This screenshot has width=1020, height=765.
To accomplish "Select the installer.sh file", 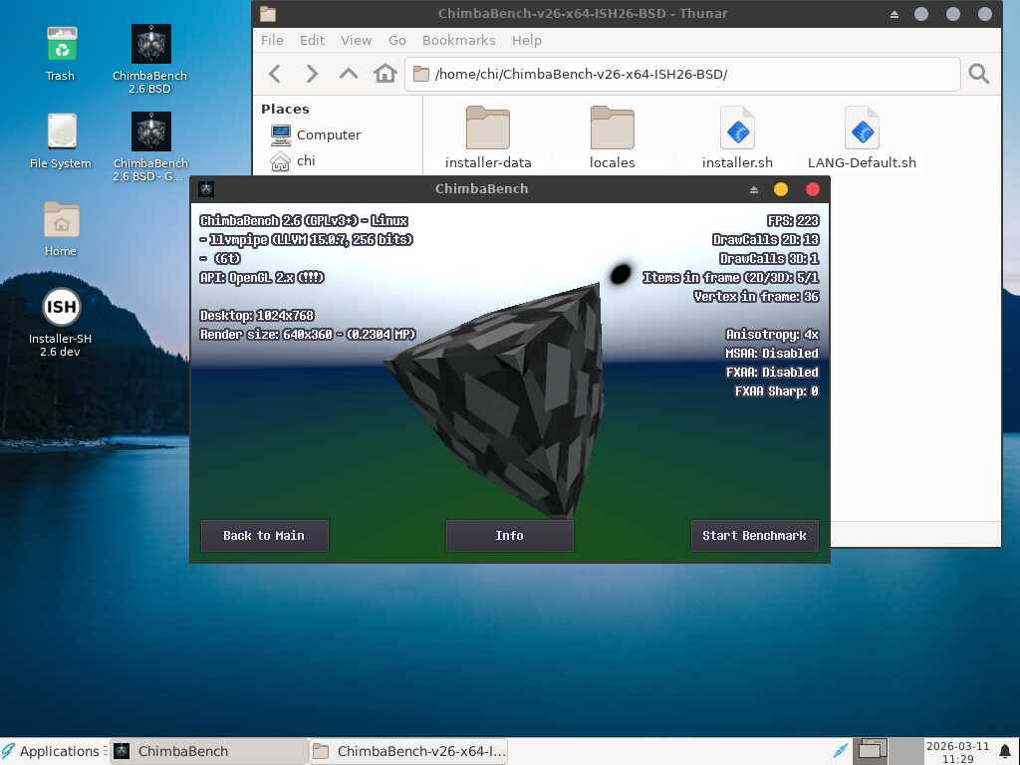I will (x=737, y=137).
